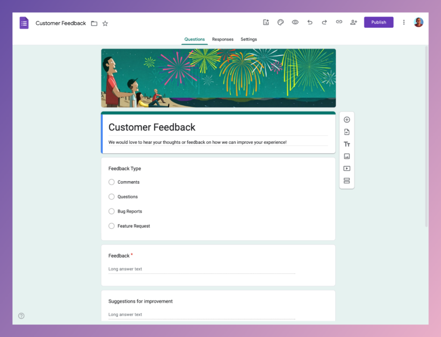The width and height of the screenshot is (441, 337).
Task: Switch to the Responses tab
Action: (223, 39)
